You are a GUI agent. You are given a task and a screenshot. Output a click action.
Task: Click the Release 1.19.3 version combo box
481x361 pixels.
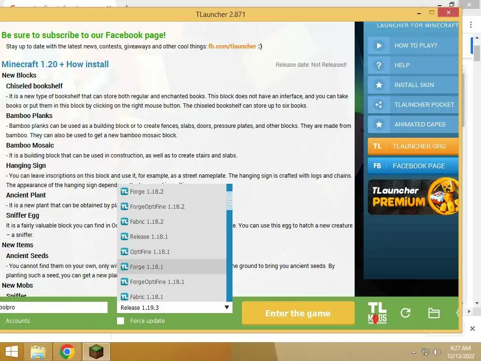click(x=175, y=307)
